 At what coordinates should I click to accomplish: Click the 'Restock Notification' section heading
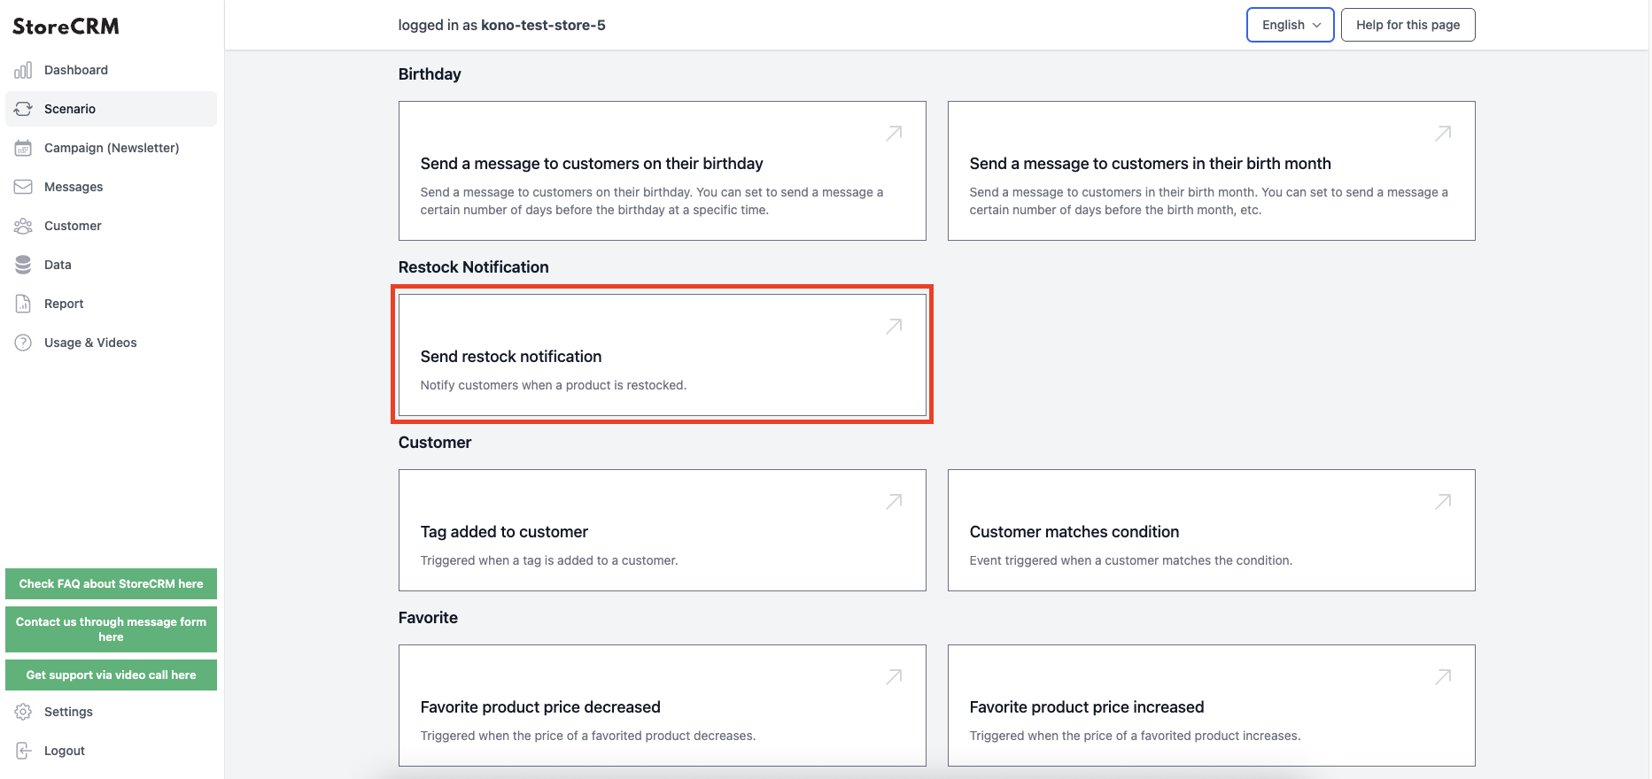(x=473, y=267)
